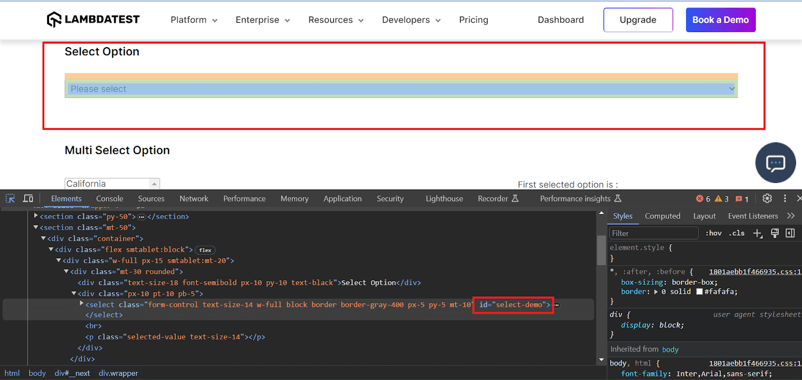Image resolution: width=802 pixels, height=380 pixels.
Task: Toggle device toolbar icon in DevTools
Action: pos(28,199)
